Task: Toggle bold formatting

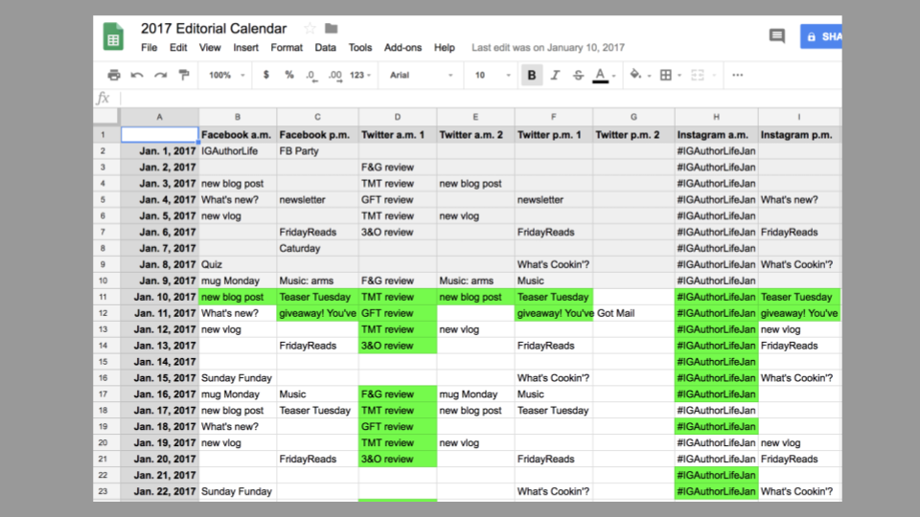Action: (x=532, y=75)
